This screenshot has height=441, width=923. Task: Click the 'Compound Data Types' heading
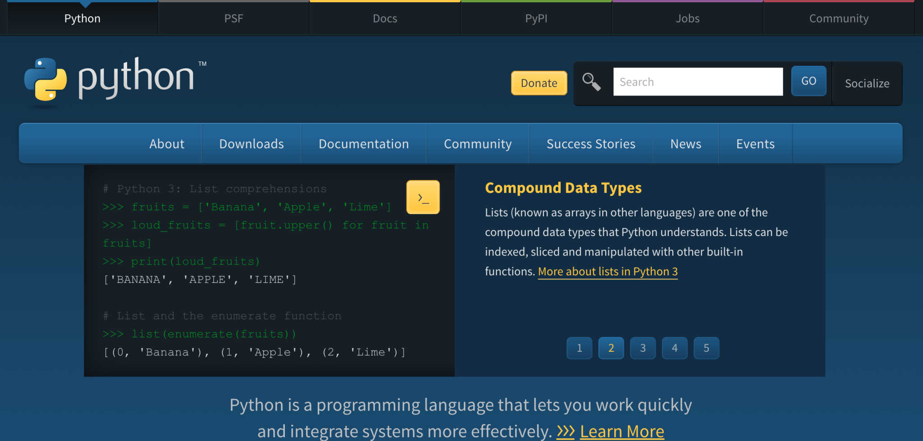coord(563,187)
